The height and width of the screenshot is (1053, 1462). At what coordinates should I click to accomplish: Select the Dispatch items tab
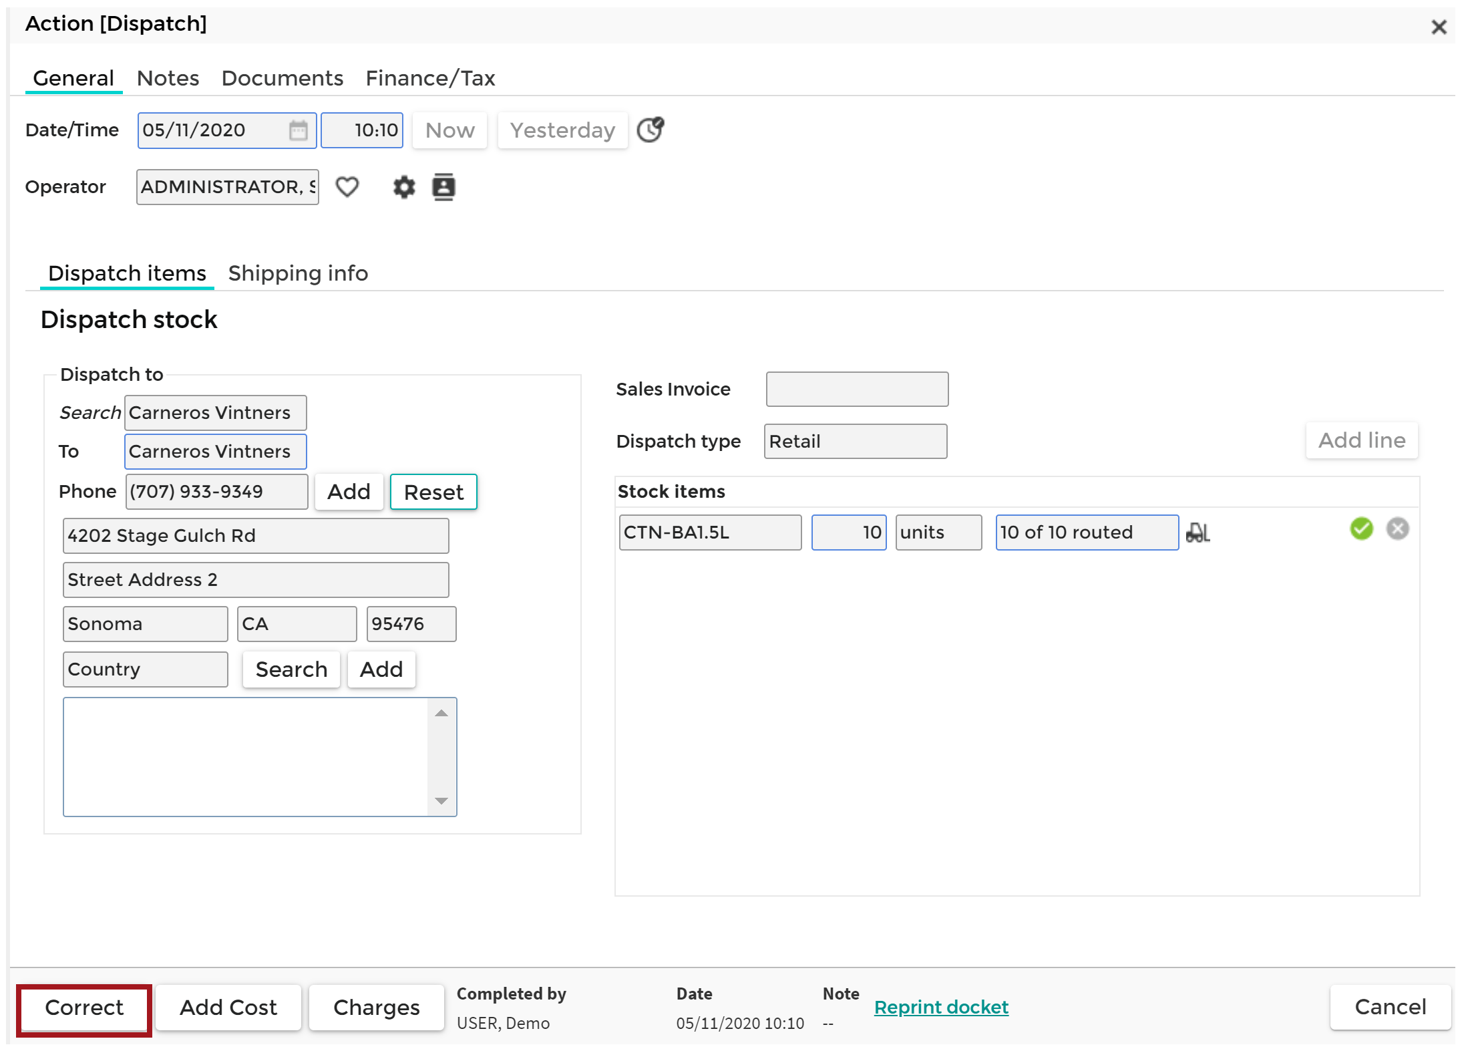click(127, 273)
